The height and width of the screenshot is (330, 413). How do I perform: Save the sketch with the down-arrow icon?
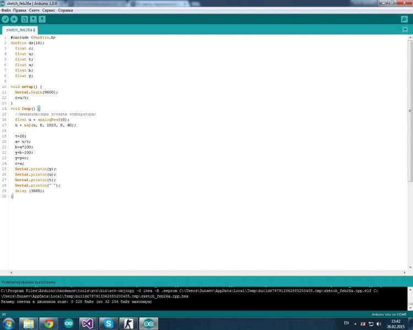pyautogui.click(x=42, y=19)
